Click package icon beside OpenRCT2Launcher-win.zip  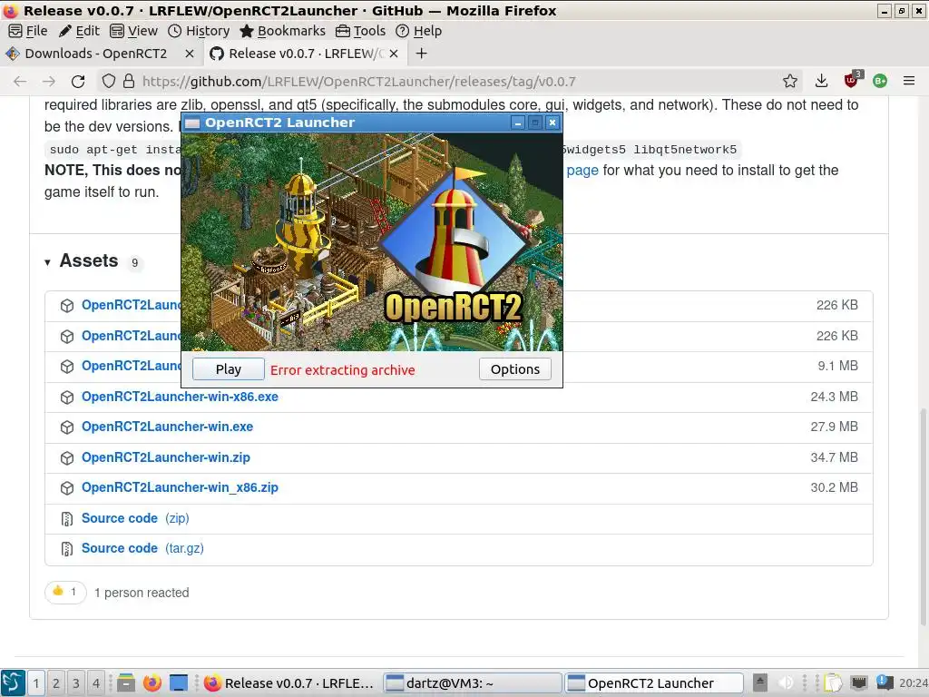pos(67,458)
